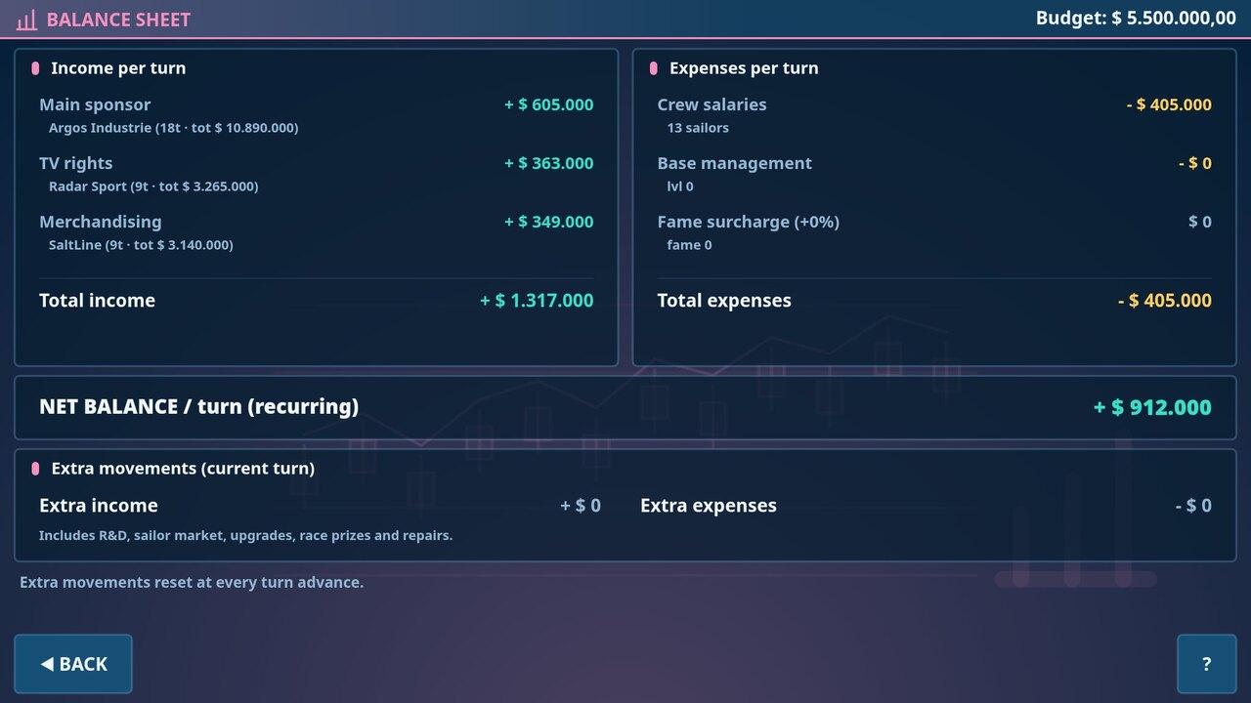Click the Total income label

coord(97,301)
